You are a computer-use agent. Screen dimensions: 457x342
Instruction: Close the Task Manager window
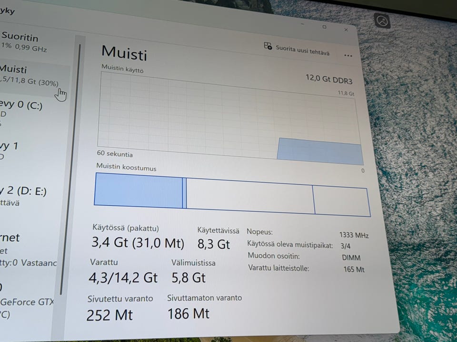tap(346, 29)
